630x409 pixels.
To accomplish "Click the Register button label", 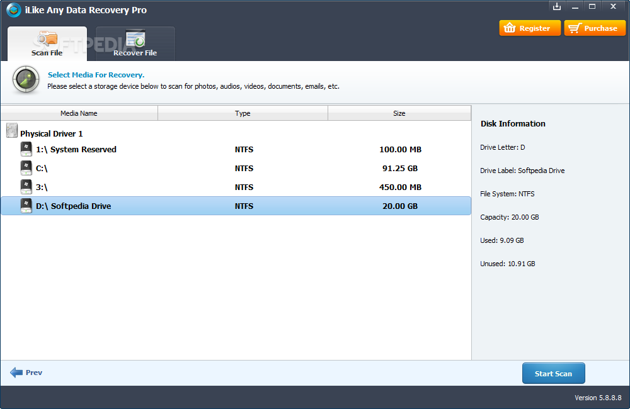I will pos(535,28).
